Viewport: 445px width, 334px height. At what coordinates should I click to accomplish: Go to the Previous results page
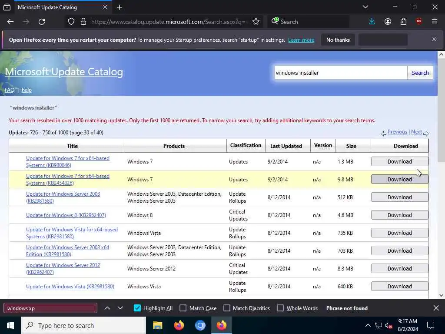pos(397,132)
